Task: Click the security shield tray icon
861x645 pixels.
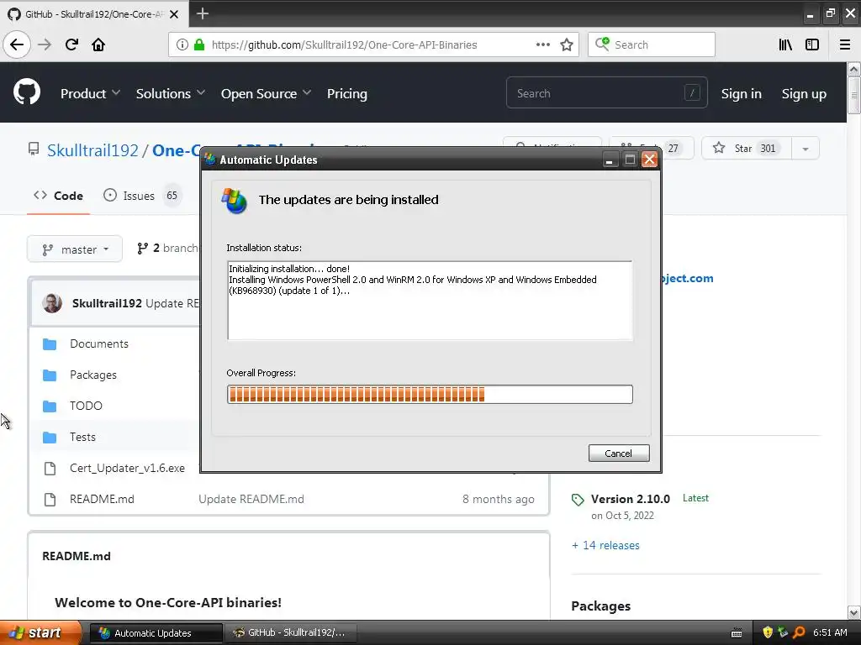Action: point(768,632)
